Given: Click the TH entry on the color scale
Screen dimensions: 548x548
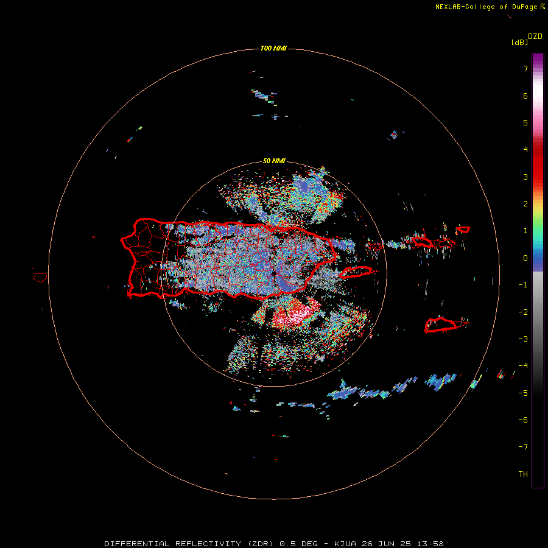Looking at the screenshot, I should pyautogui.click(x=523, y=474).
